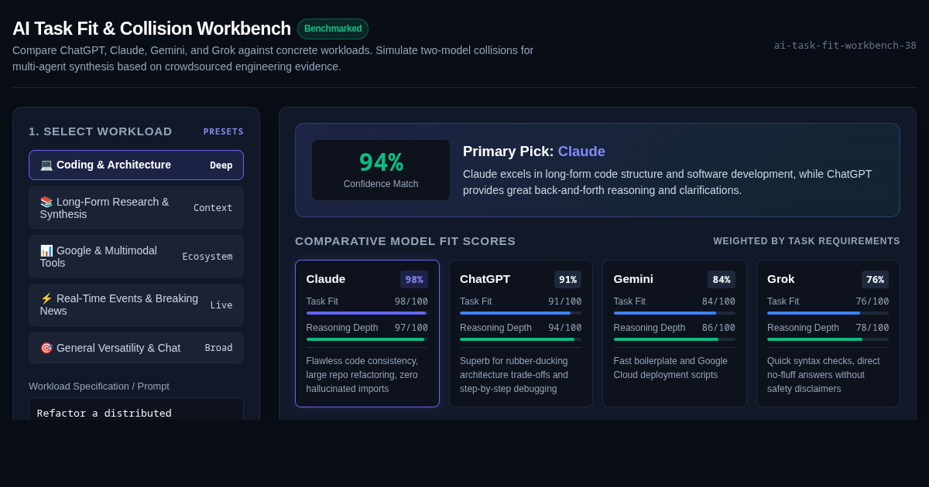The image size is (929, 487).
Task: Click ChatGPT's Reasoning Depth progress bar
Action: [521, 339]
